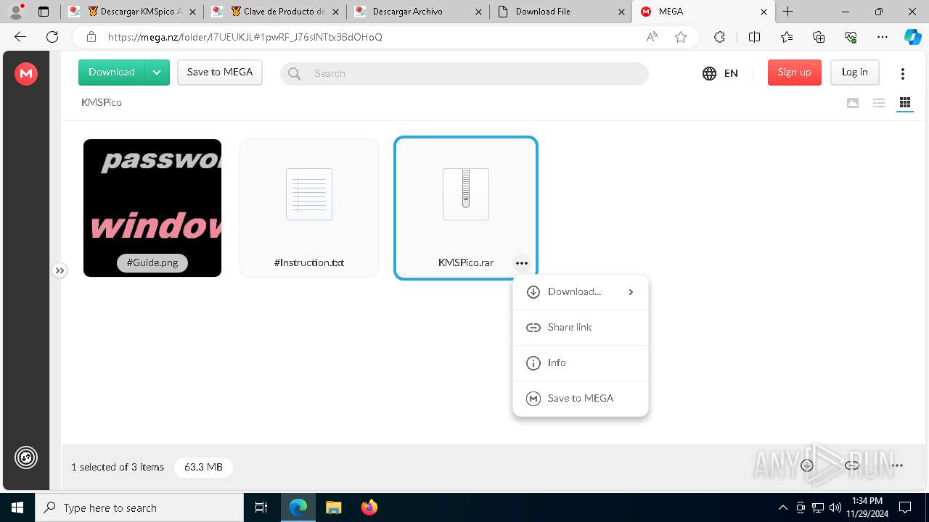Switch to the Descargar Archivo browser tab
Viewport: 929px width, 522px height.
tap(417, 12)
